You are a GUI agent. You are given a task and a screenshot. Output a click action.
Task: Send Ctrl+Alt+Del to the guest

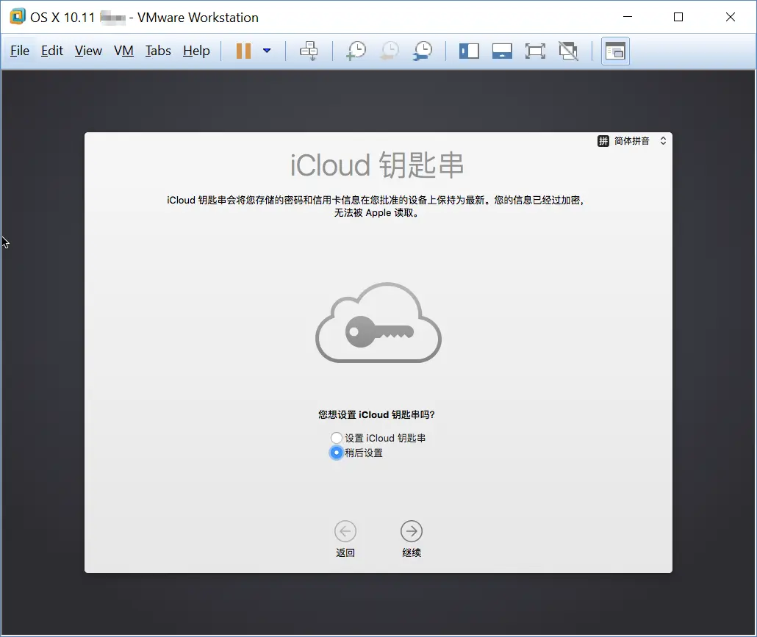[x=309, y=51]
